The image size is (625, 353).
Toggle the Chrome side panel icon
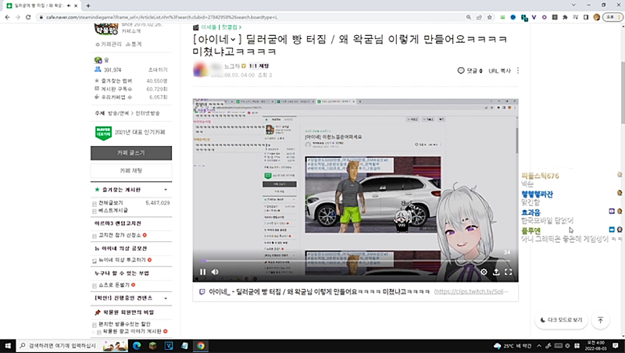[x=586, y=17]
